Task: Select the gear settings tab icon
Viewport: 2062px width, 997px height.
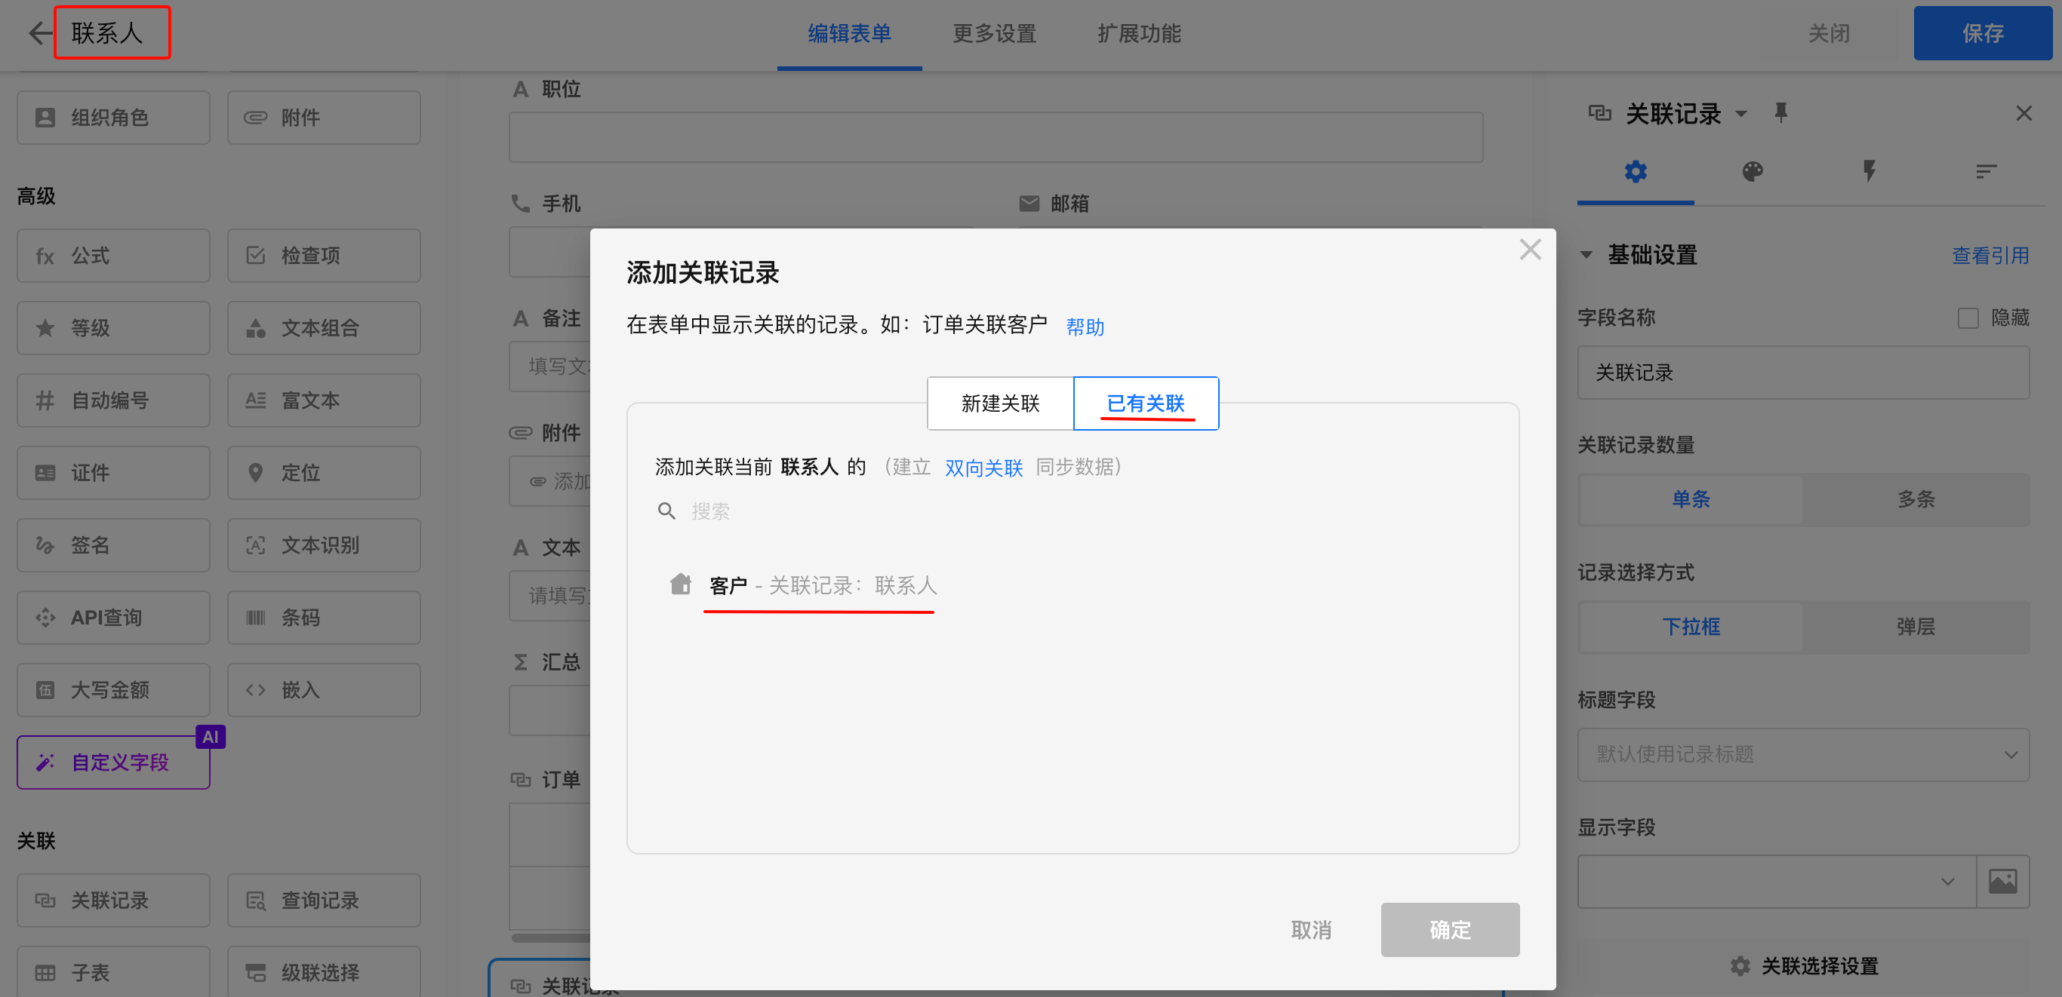Action: (1636, 171)
